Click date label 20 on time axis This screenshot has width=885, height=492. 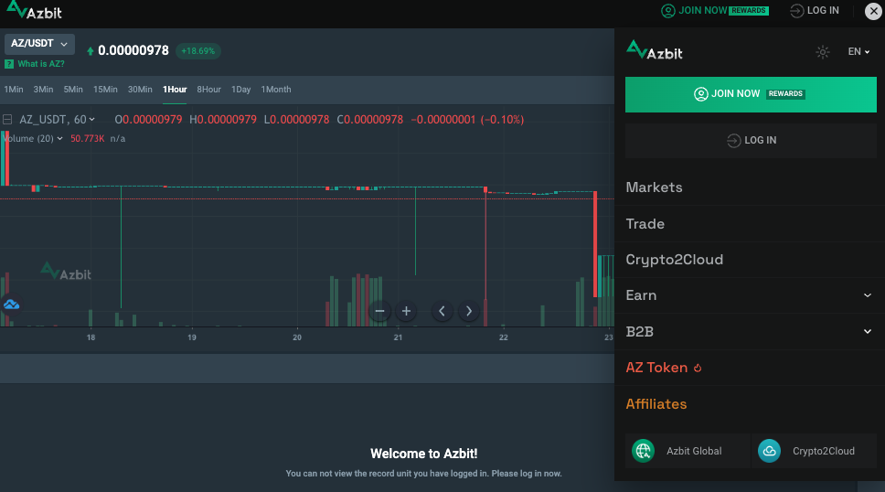pyautogui.click(x=297, y=337)
